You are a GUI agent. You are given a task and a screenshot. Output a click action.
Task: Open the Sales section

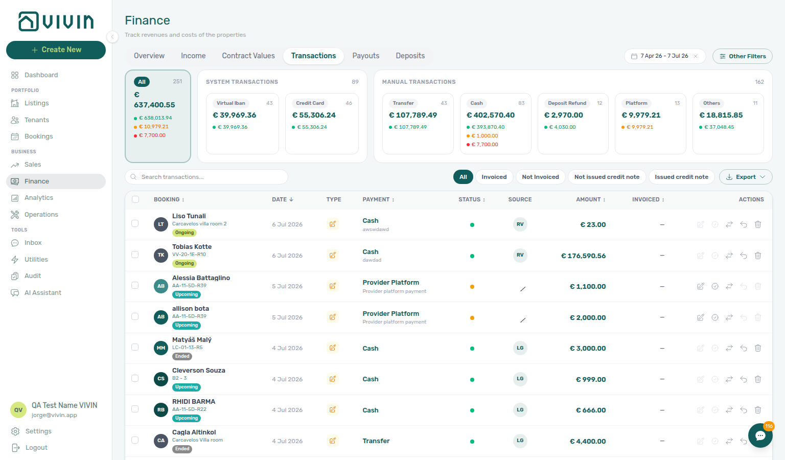coord(56,165)
